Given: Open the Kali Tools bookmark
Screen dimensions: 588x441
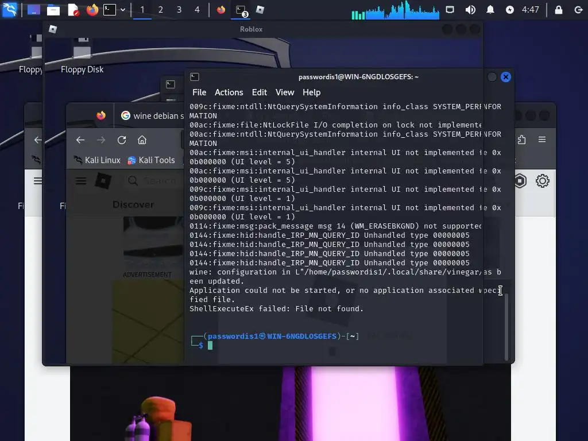Looking at the screenshot, I should click(151, 160).
